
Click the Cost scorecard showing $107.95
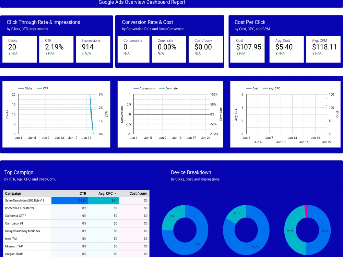click(247, 49)
